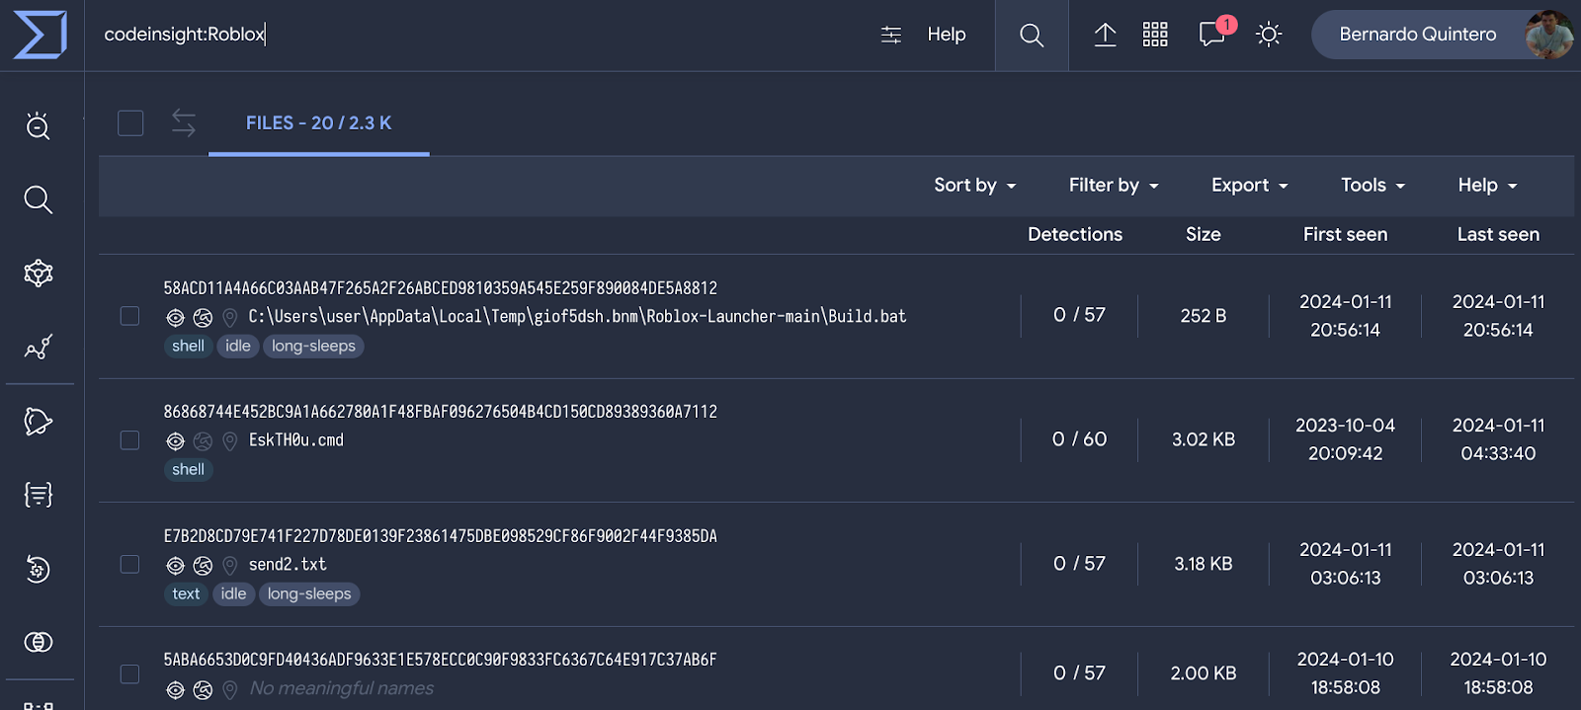The image size is (1581, 710).
Task: Click similarity eye icon in EskTH0u.cmd row
Action: tap(175, 441)
